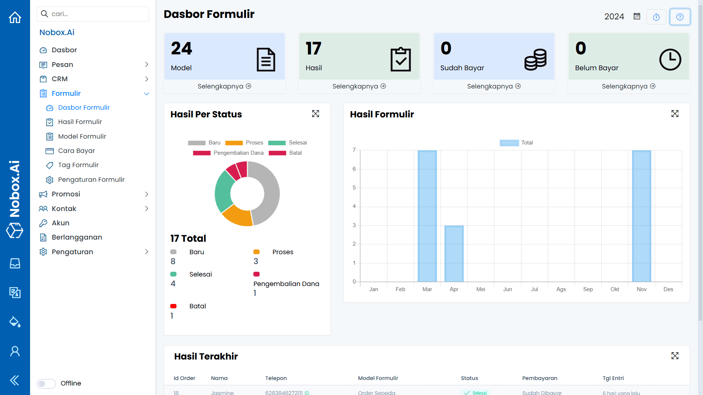Open Model Formulir menu item
Viewport: 703px width, 395px height.
[82, 136]
